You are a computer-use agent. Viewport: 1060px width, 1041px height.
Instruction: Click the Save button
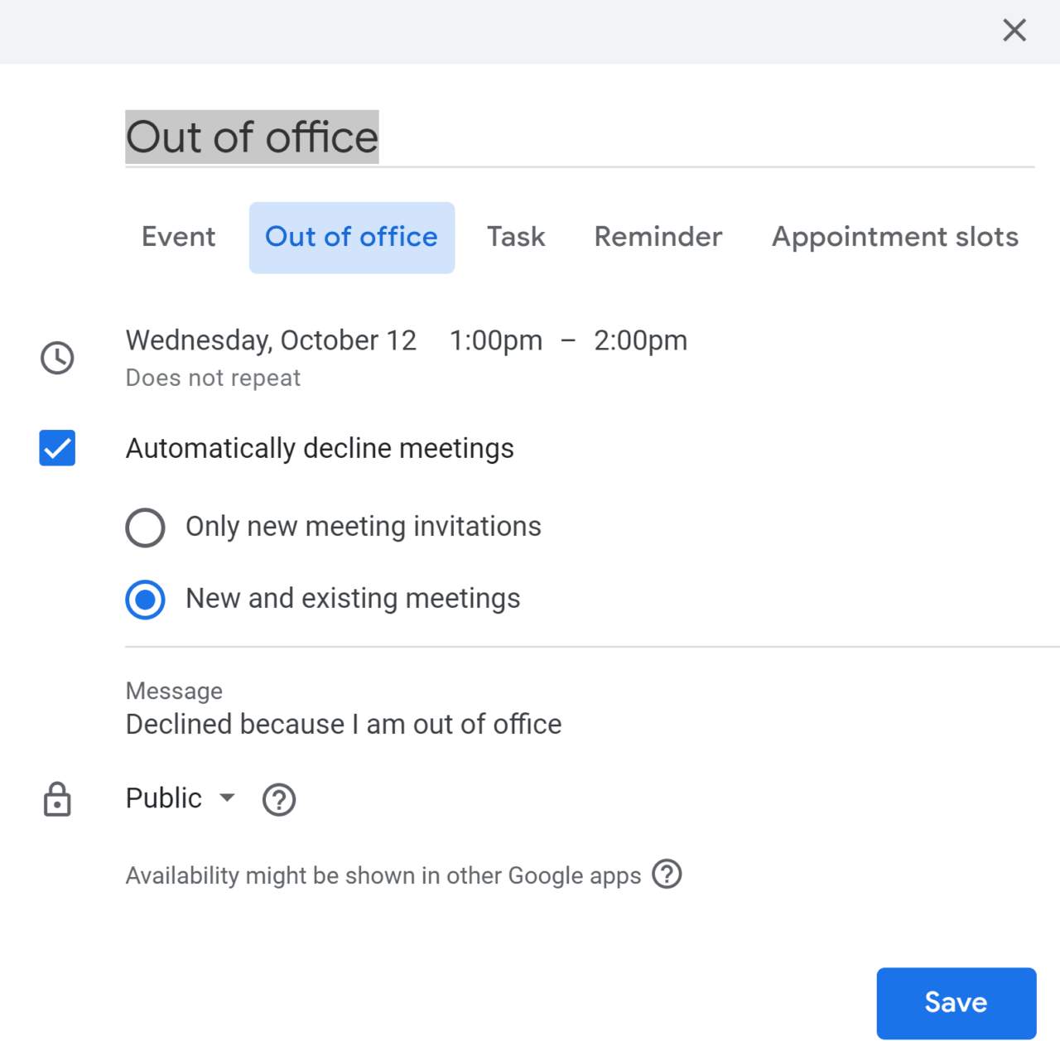(956, 1003)
